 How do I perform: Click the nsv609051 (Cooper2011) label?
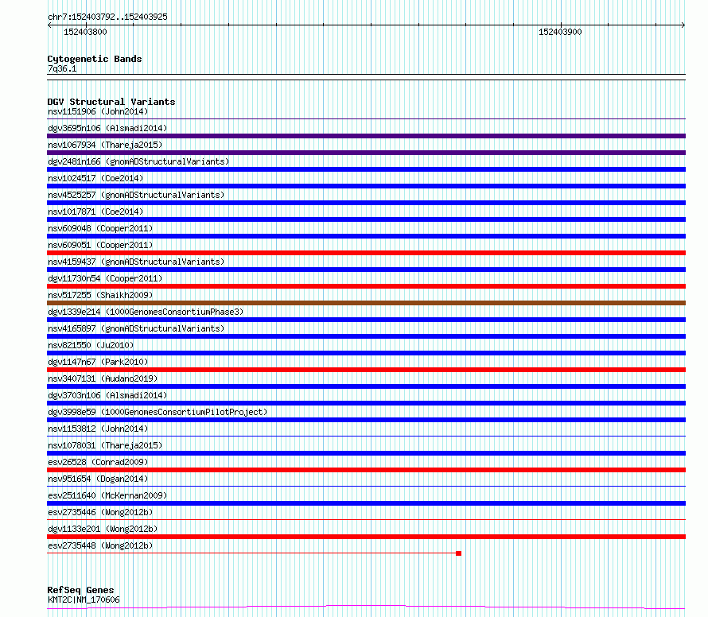click(100, 245)
